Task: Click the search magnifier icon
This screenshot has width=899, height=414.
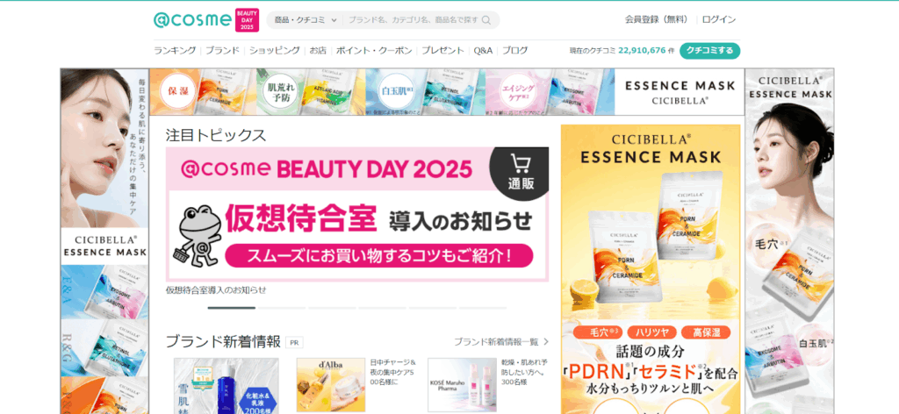Action: coord(486,20)
